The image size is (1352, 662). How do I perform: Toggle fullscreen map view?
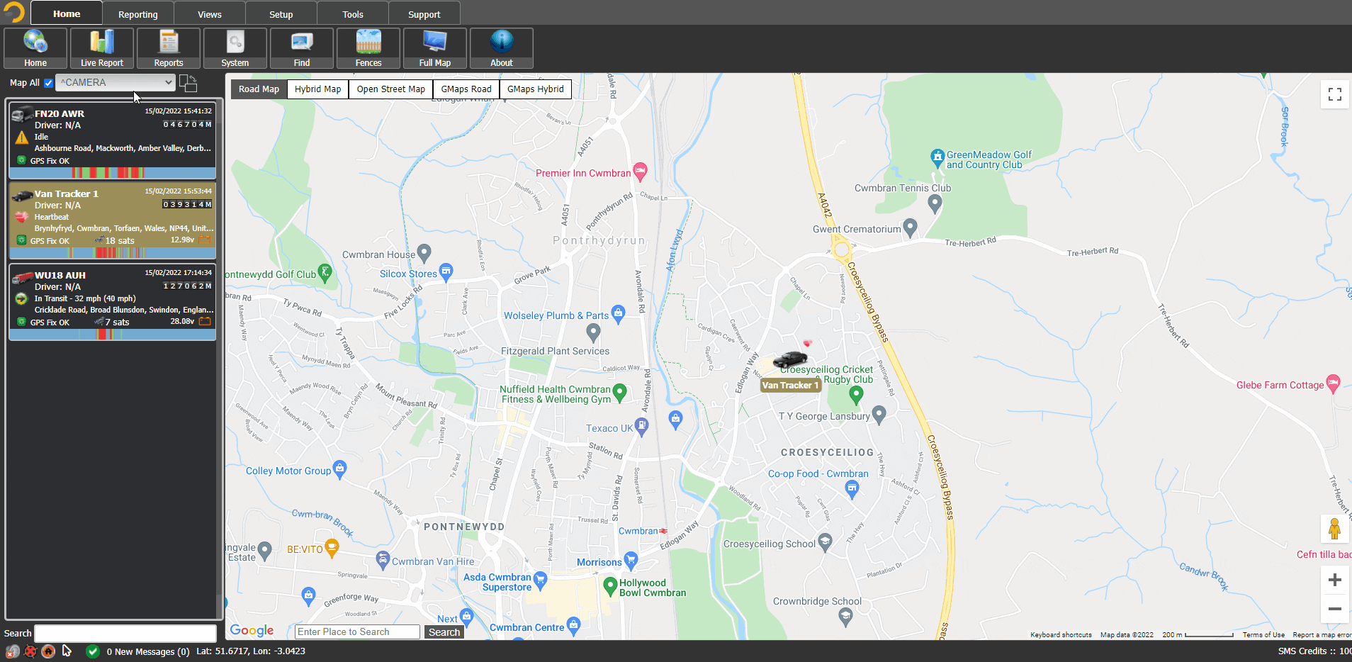[1335, 94]
